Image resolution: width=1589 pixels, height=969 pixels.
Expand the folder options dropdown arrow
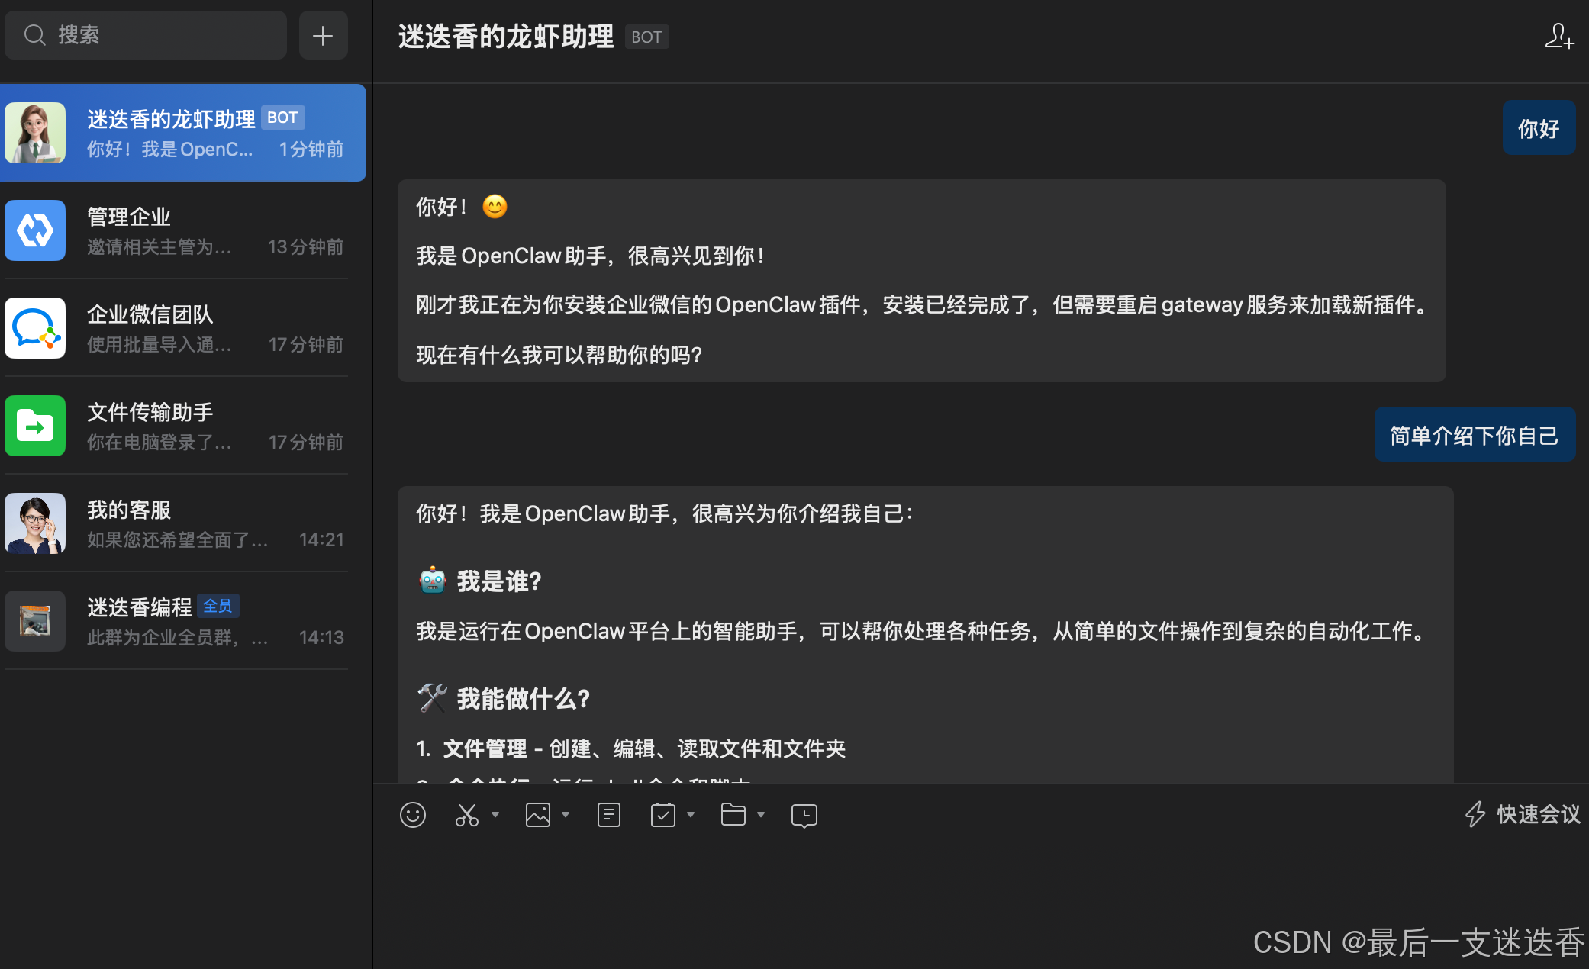(x=761, y=815)
